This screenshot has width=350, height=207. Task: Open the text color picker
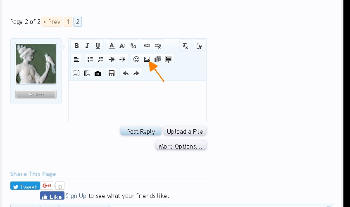pyautogui.click(x=112, y=46)
